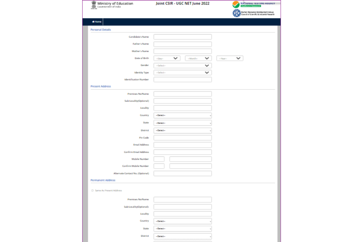Expand the Date of Birth Month dropdown

198,58
